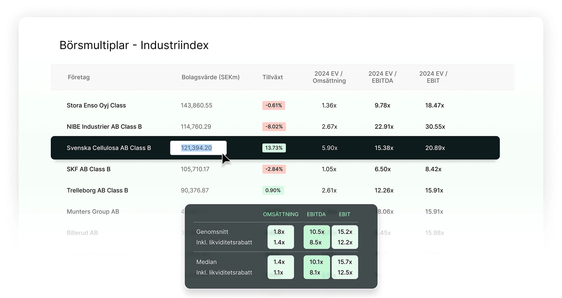The height and width of the screenshot is (298, 562).
Task: Click the Tillväxt column header
Action: pyautogui.click(x=273, y=77)
